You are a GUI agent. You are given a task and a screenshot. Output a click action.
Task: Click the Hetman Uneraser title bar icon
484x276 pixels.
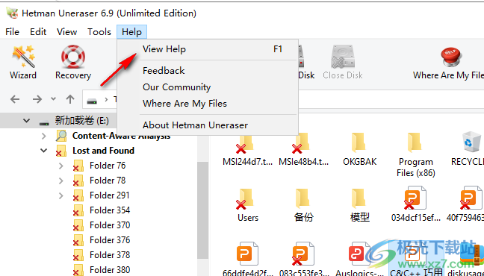[13, 13]
